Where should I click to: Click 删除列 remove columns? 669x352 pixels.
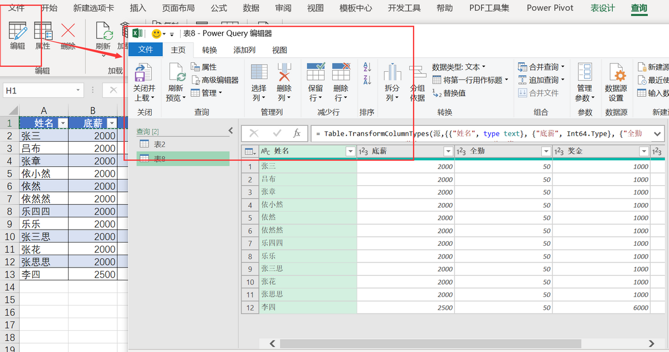(284, 82)
